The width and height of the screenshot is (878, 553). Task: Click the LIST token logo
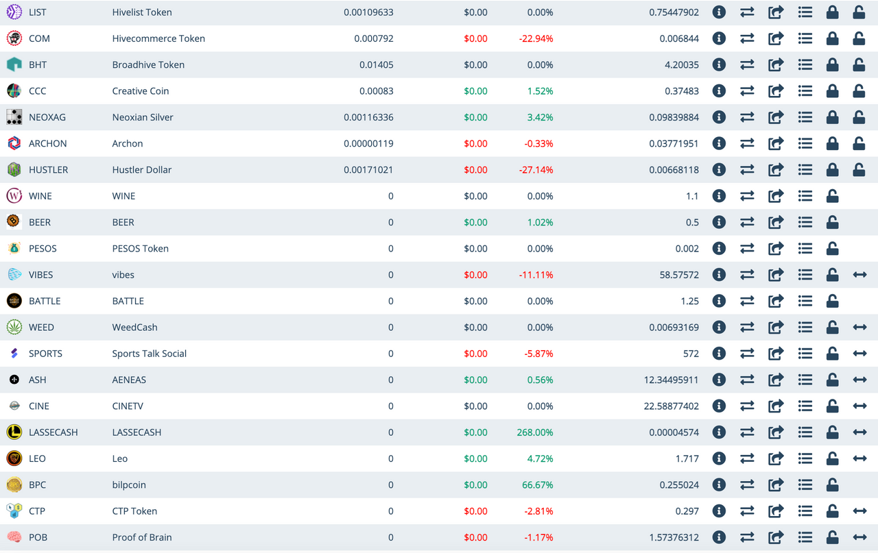tap(14, 12)
